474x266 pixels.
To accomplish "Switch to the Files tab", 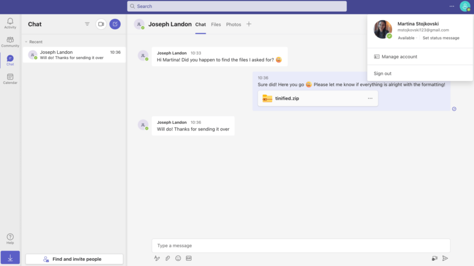I will click(x=216, y=25).
